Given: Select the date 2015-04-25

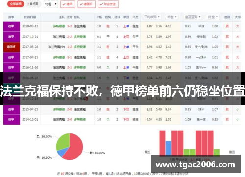Looking at the screenshot, I should [x=30, y=109].
